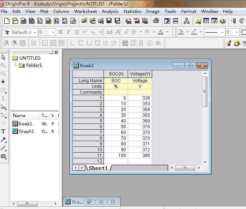Screen dimensions: 246x209
Task: Toggle subscript formatting
Action: (93, 32)
